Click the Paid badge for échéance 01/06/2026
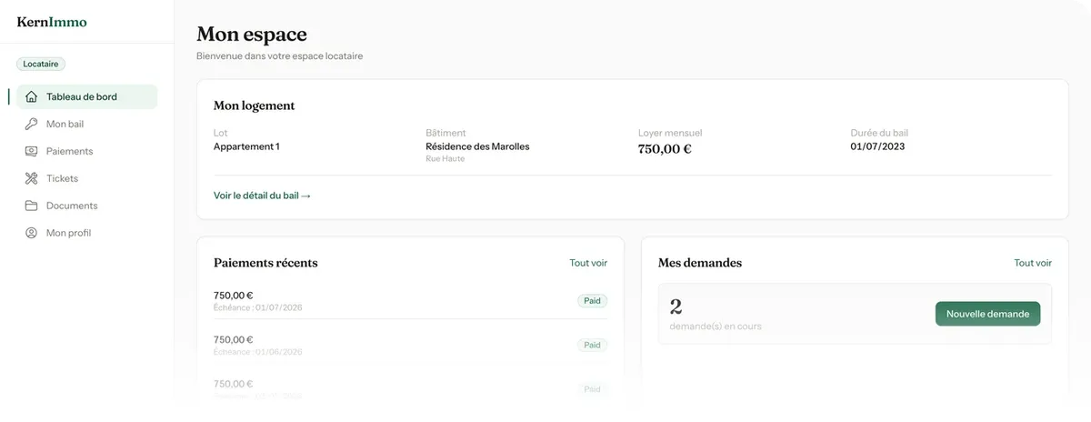This screenshot has width=1091, height=422. pyautogui.click(x=592, y=346)
